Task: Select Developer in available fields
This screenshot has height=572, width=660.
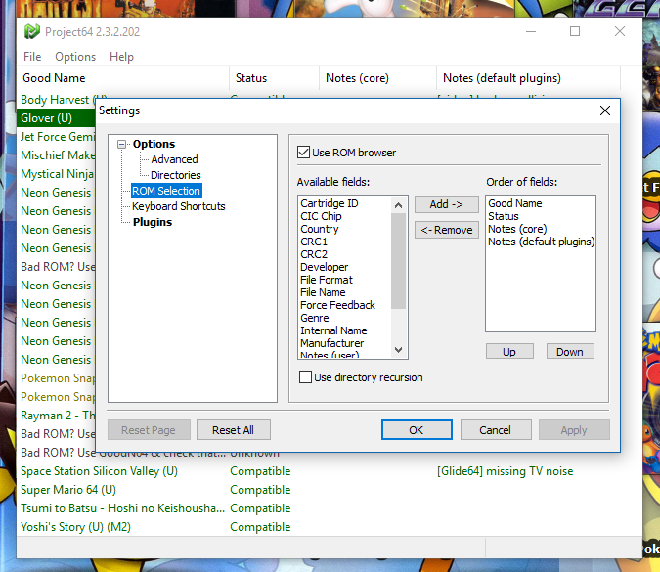Action: pyautogui.click(x=324, y=267)
